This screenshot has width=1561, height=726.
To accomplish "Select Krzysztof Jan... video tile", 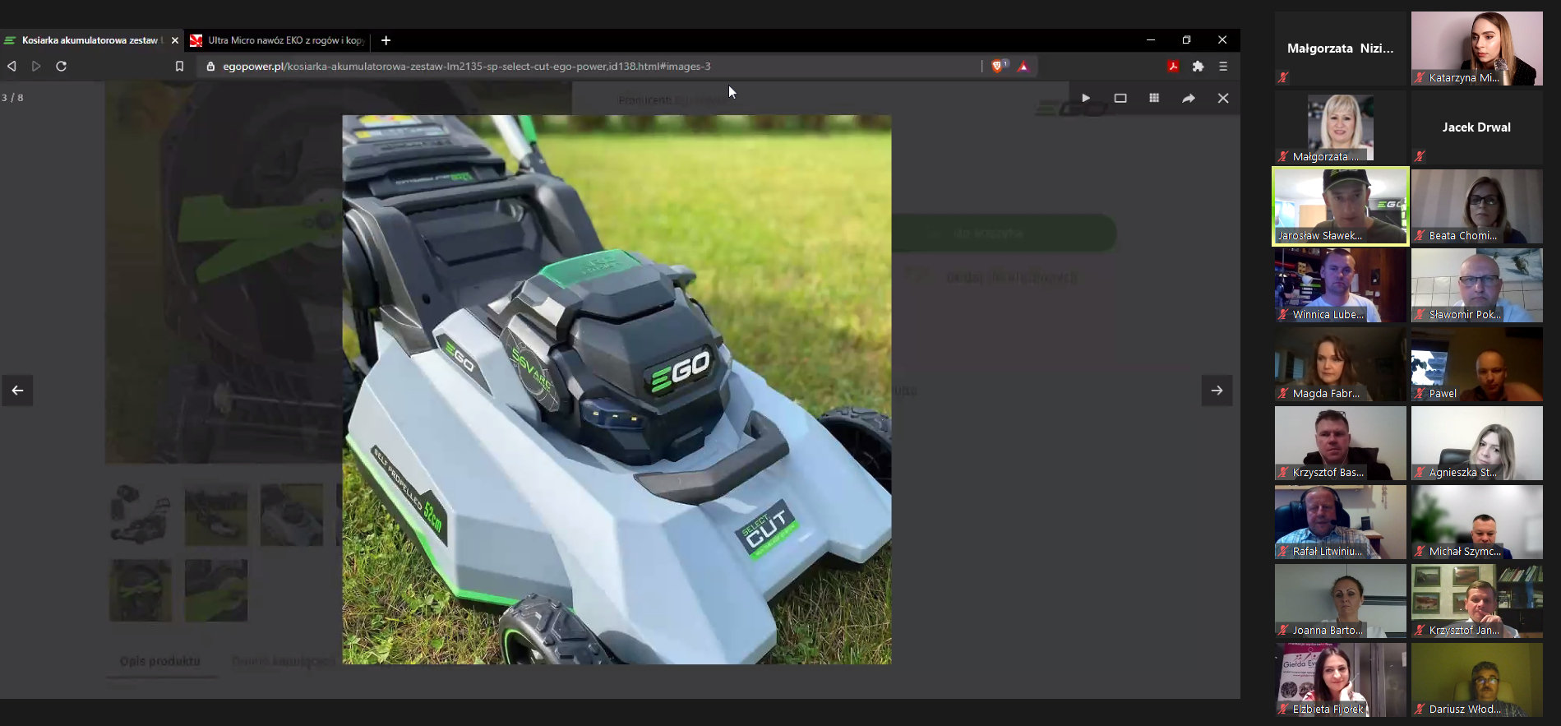I will tap(1476, 601).
